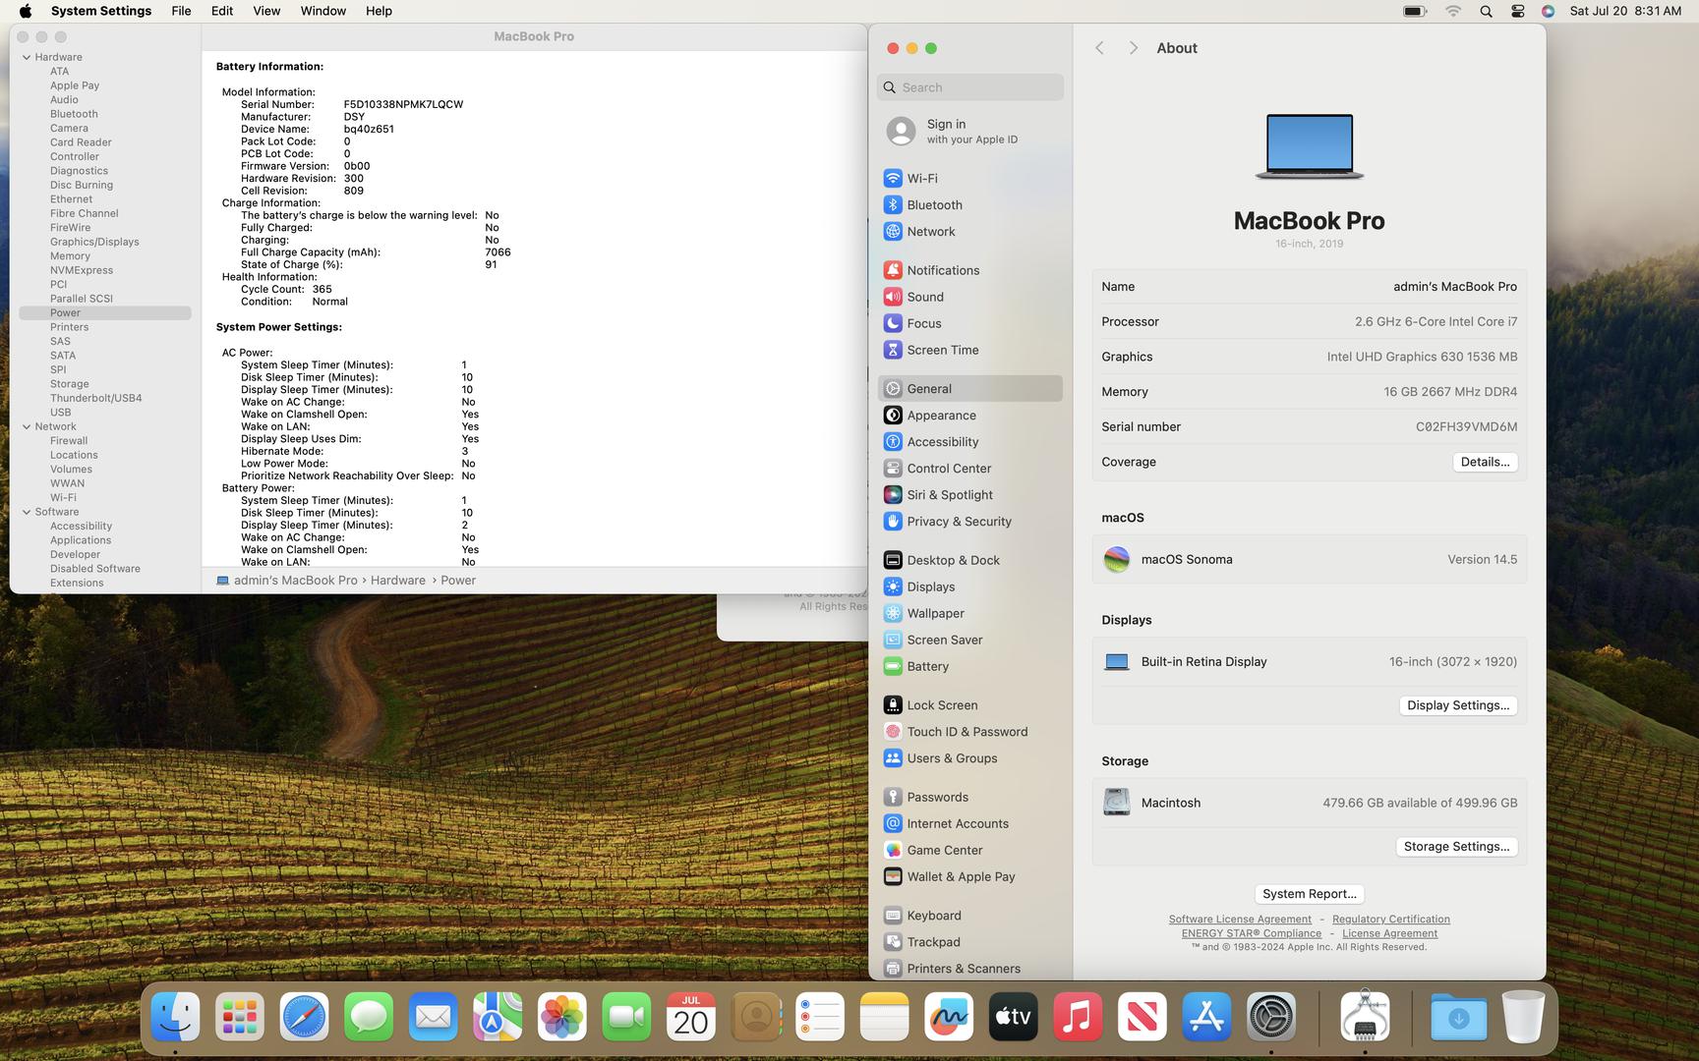The height and width of the screenshot is (1061, 1699).
Task: Select Graphics/Displays in Hardware tree
Action: click(x=94, y=242)
